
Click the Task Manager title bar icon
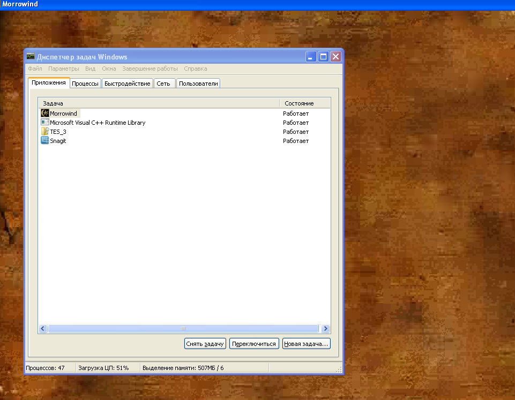click(31, 57)
